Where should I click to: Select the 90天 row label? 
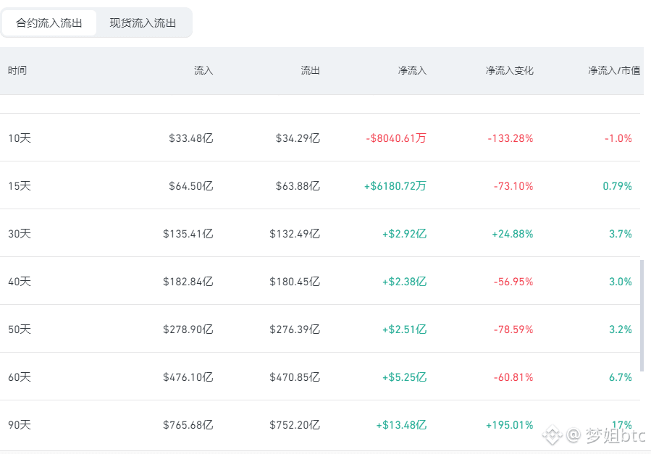click(x=20, y=425)
